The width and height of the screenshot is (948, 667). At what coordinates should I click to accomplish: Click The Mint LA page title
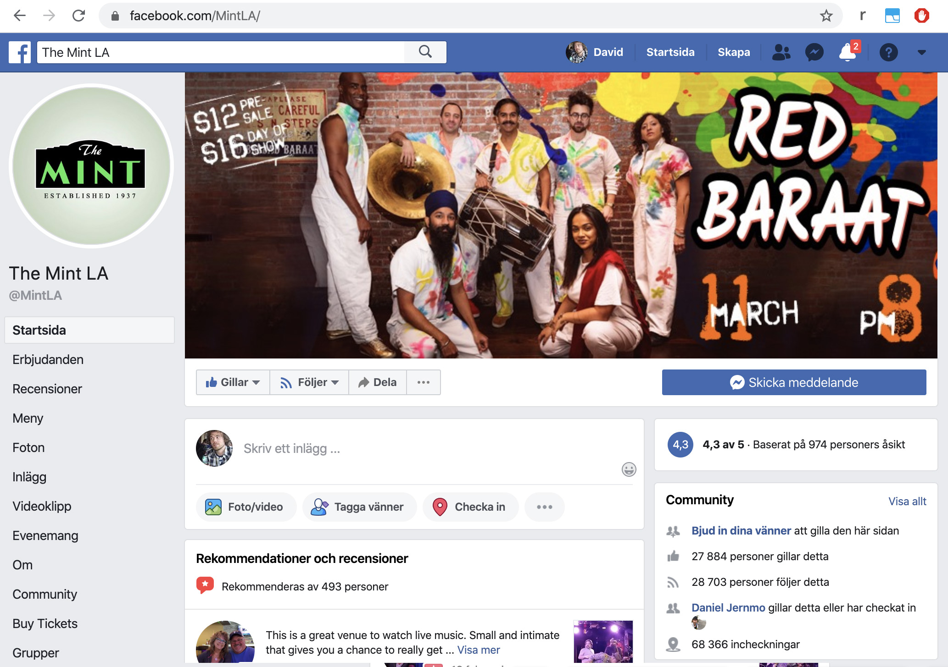(59, 273)
